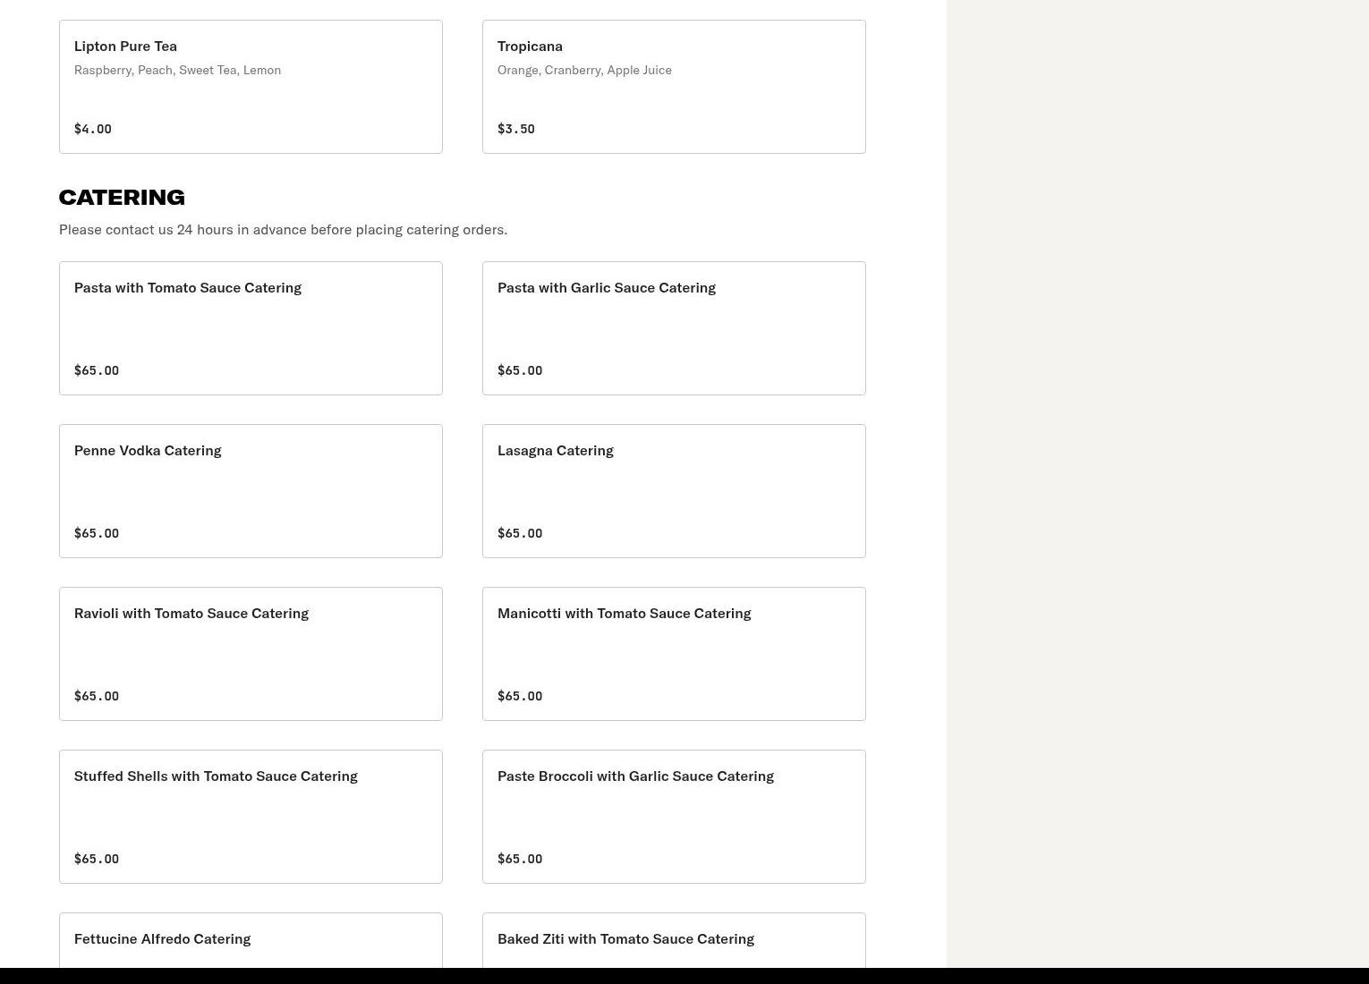
Task: Click the $3.50 price on Tropicana
Action: click(516, 129)
